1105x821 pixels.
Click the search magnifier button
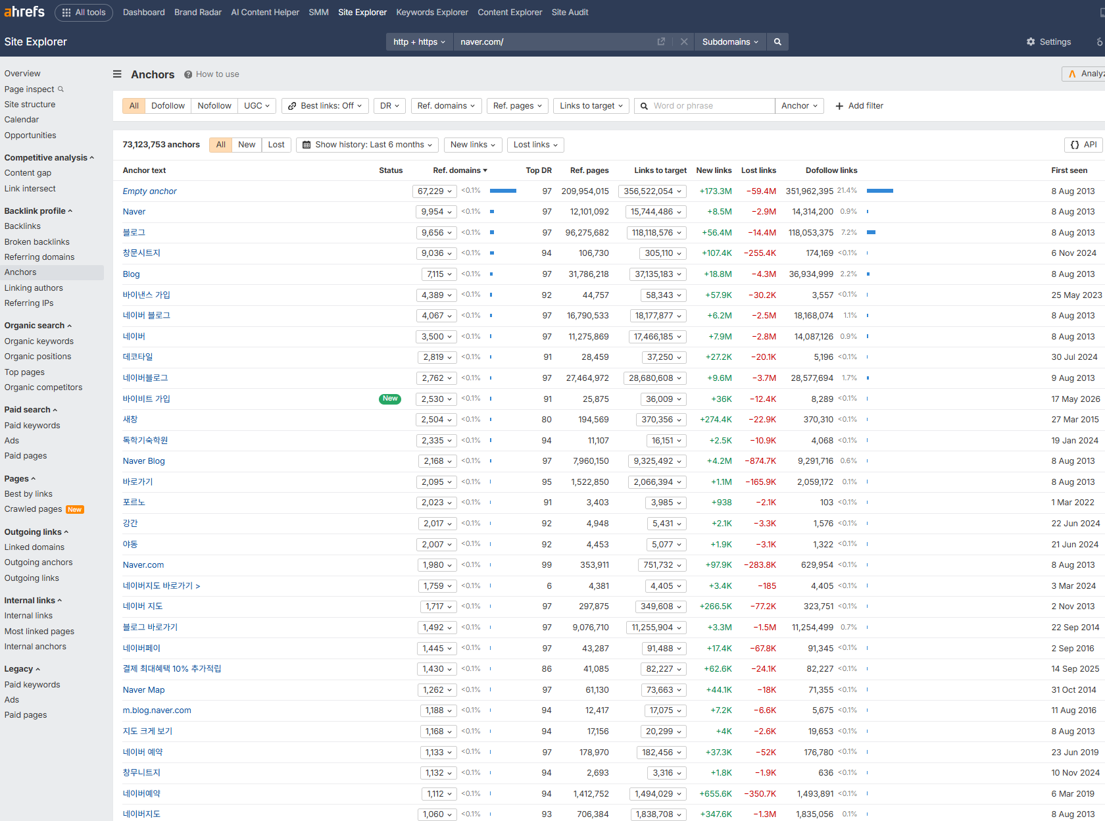tap(777, 41)
